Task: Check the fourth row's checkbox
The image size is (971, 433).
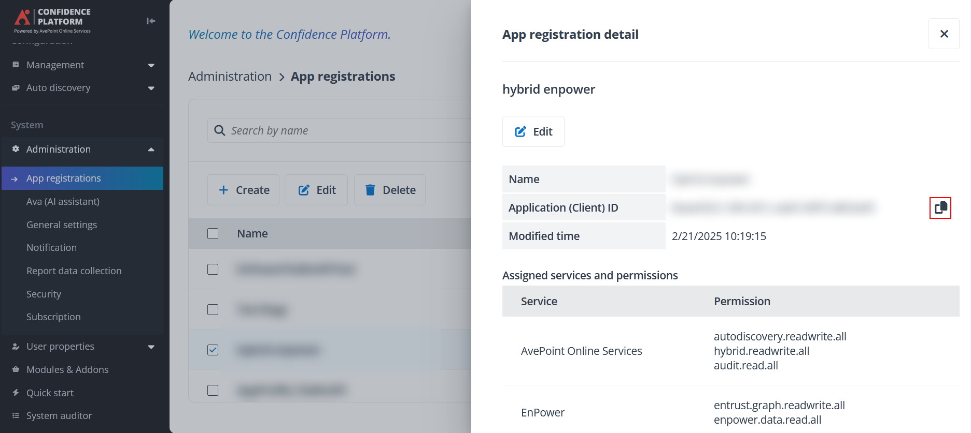Action: click(x=213, y=390)
